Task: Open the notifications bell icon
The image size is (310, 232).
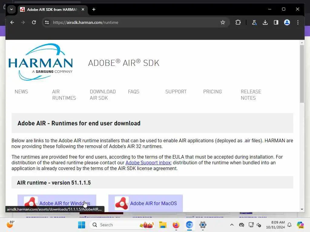Action: (x=289, y=225)
